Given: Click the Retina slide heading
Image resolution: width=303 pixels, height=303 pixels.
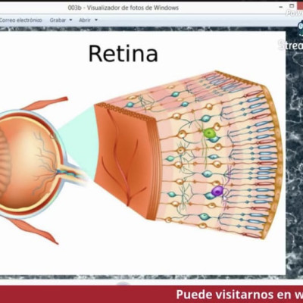Looking at the screenshot, I should click(123, 54).
